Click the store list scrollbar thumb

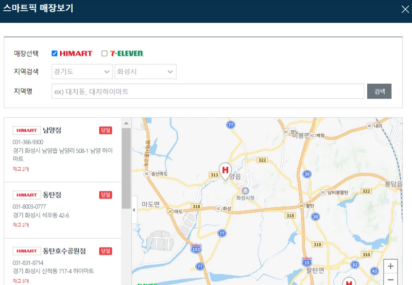click(126, 169)
